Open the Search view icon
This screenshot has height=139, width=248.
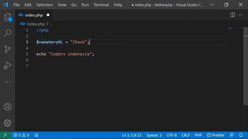click(x=7, y=33)
